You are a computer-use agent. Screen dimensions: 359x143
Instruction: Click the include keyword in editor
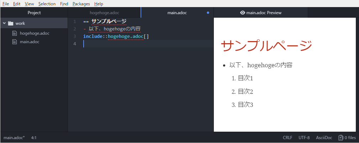pyautogui.click(x=93, y=36)
